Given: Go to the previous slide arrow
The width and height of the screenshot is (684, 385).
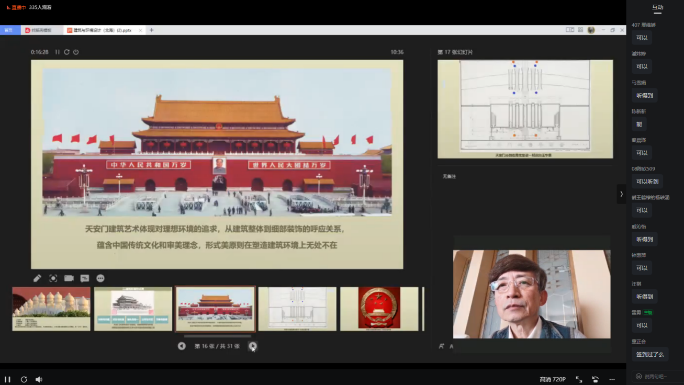Looking at the screenshot, I should coord(182,346).
